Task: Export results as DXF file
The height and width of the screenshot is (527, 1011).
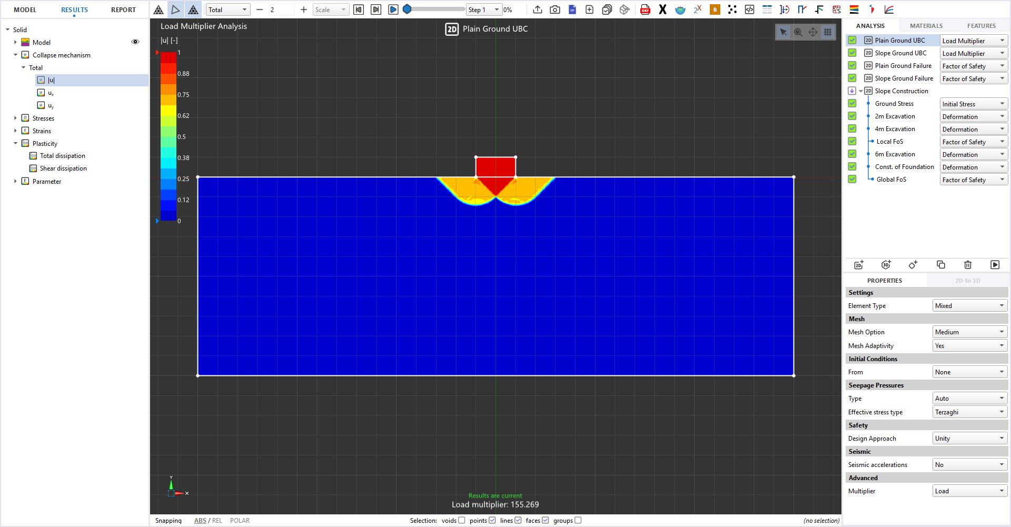Action: click(645, 9)
